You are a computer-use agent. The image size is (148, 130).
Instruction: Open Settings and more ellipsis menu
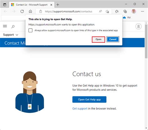pyautogui.click(x=142, y=11)
